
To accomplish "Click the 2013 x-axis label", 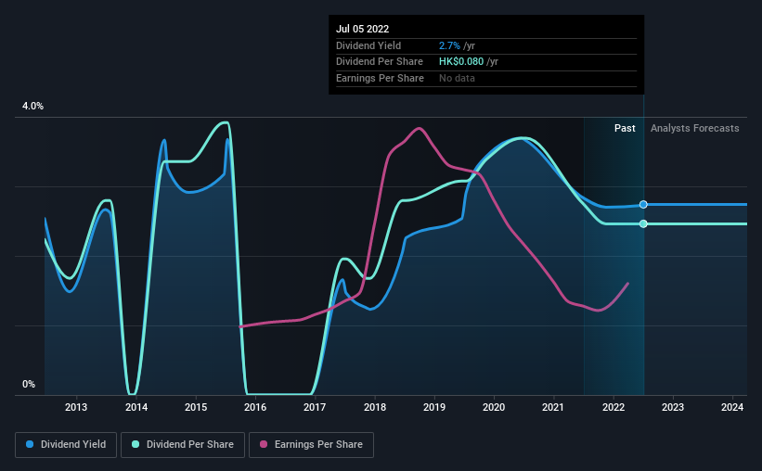I will tap(76, 407).
